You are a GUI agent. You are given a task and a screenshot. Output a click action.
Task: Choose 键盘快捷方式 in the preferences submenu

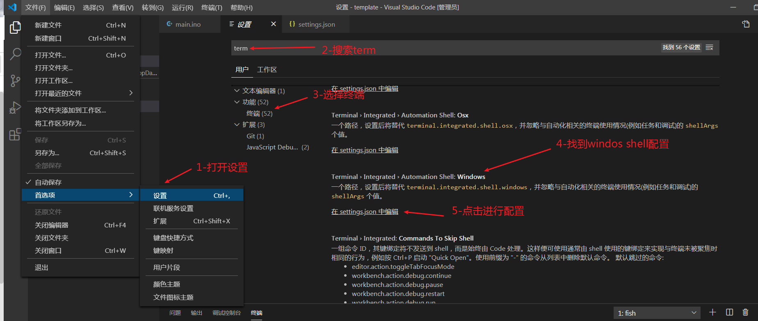coord(192,238)
